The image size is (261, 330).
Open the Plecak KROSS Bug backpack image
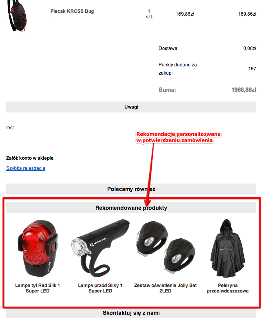pos(17,16)
